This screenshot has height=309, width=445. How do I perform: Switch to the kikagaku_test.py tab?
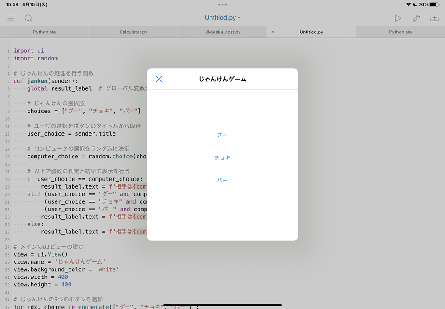222,32
